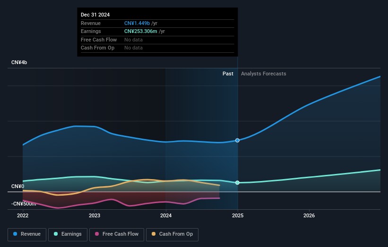Screen dimensions: 388x247
Task: Click the CN¥0 y-axis label
Action: click(x=18, y=186)
